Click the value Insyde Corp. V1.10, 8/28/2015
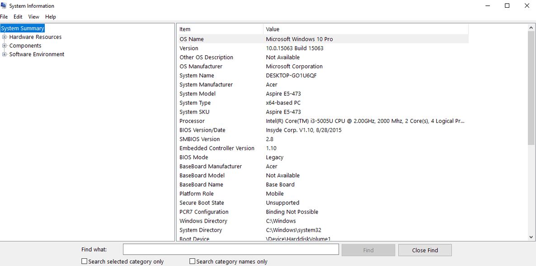 coord(304,130)
